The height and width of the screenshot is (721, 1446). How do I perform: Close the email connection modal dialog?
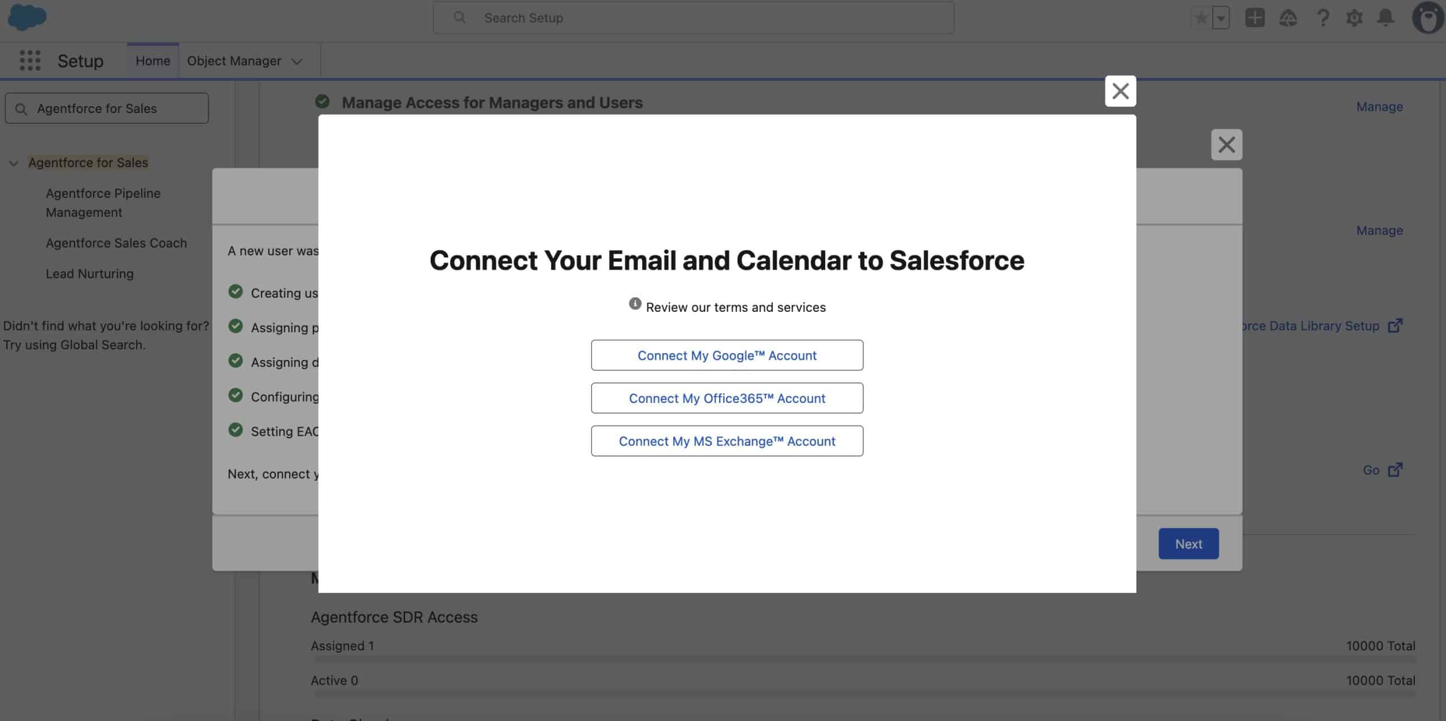point(1120,91)
